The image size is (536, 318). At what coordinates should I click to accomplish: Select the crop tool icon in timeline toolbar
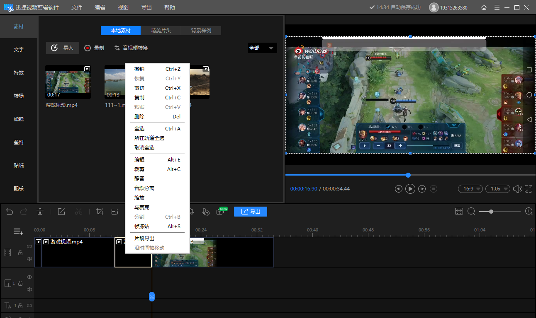[100, 212]
